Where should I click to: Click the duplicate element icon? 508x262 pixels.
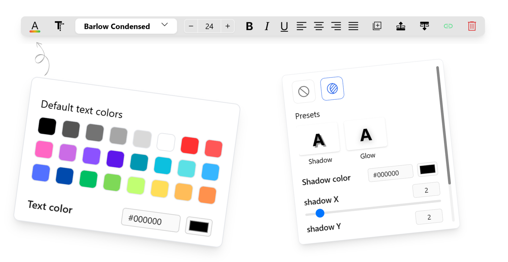tap(377, 26)
